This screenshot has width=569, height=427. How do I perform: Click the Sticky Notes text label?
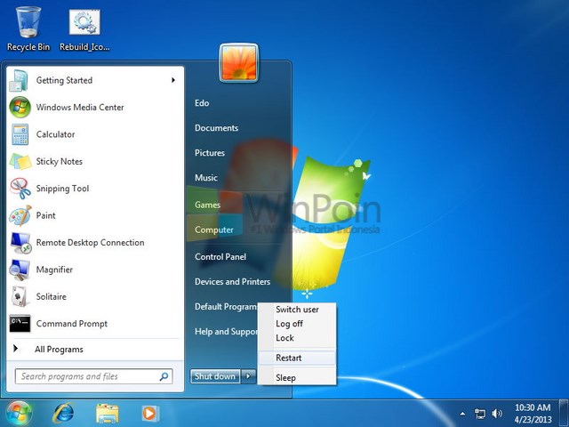pos(60,162)
